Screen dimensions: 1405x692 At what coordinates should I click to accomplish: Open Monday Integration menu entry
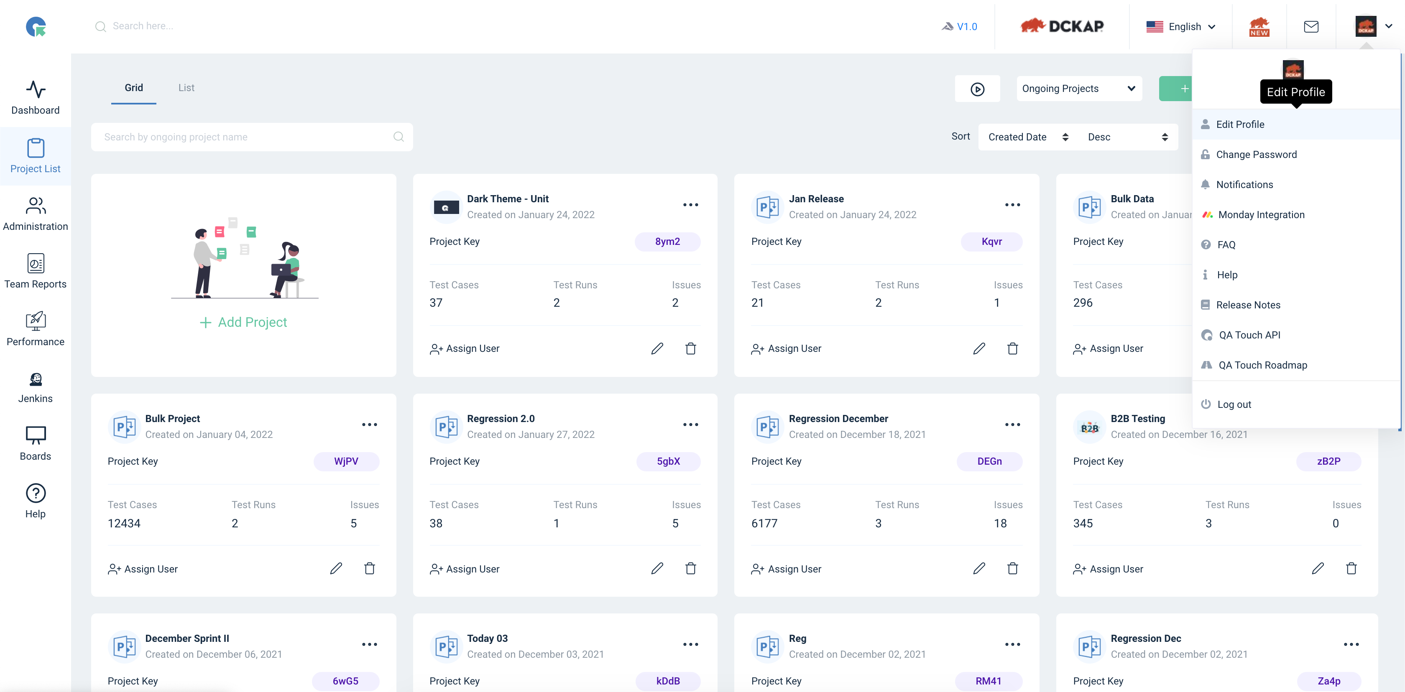pyautogui.click(x=1295, y=215)
